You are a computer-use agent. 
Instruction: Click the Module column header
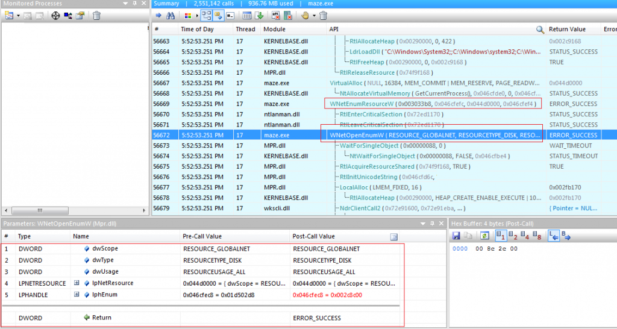coord(275,29)
